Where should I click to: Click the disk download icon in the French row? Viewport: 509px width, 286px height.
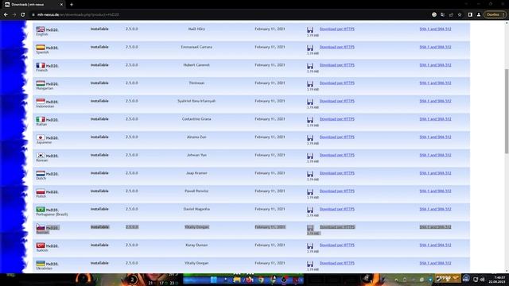coord(310,66)
